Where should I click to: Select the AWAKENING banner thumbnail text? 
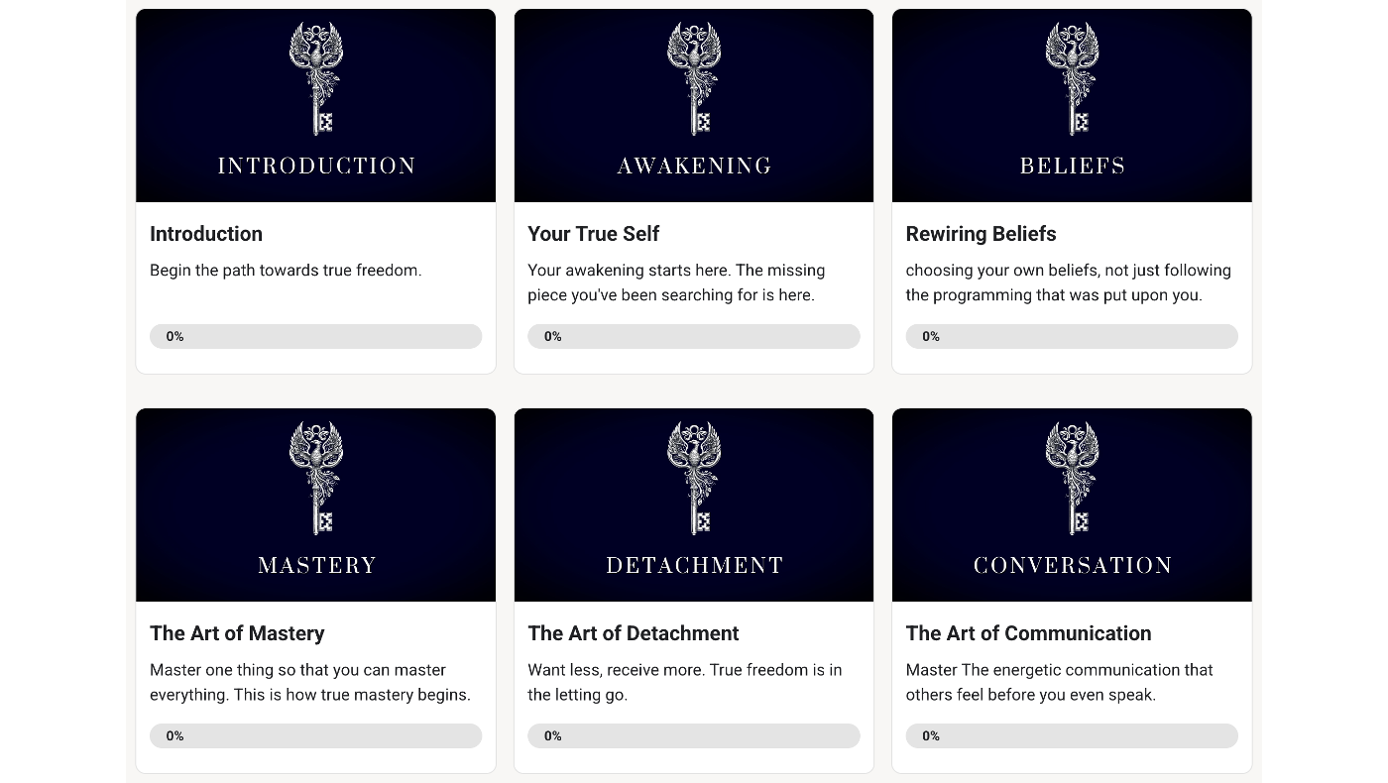tap(694, 167)
